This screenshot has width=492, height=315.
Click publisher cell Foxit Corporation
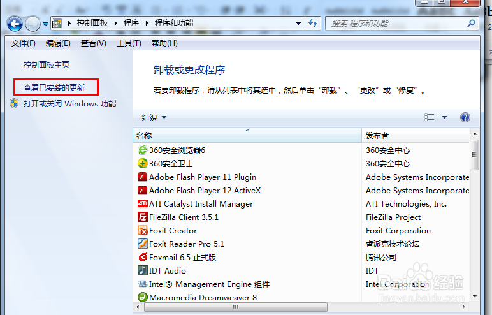coord(398,231)
